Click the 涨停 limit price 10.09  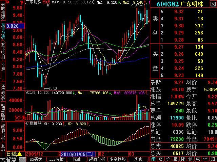coord(178,125)
